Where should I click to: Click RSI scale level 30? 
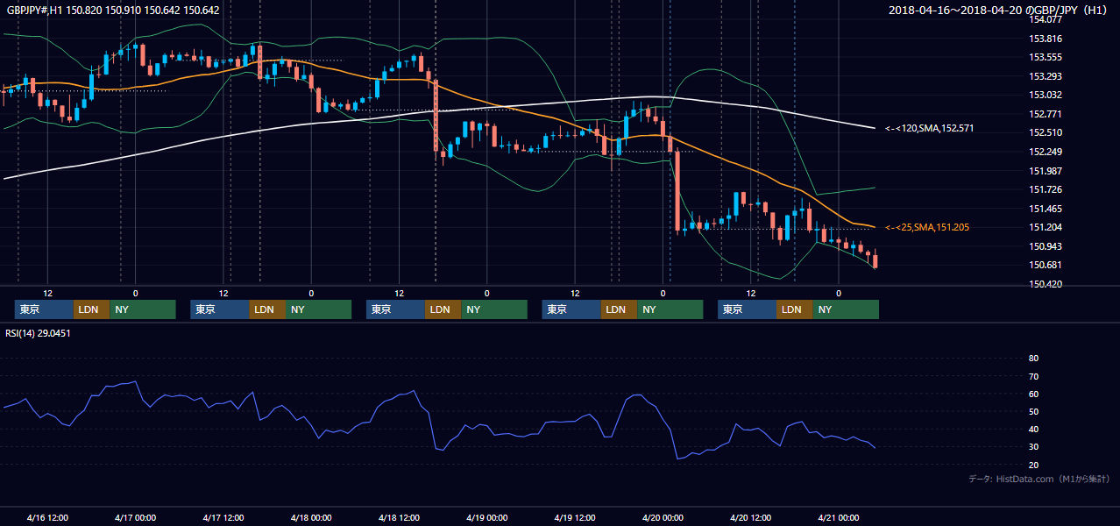tap(1033, 446)
